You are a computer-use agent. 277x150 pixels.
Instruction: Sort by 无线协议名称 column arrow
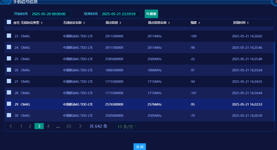click(x=84, y=23)
